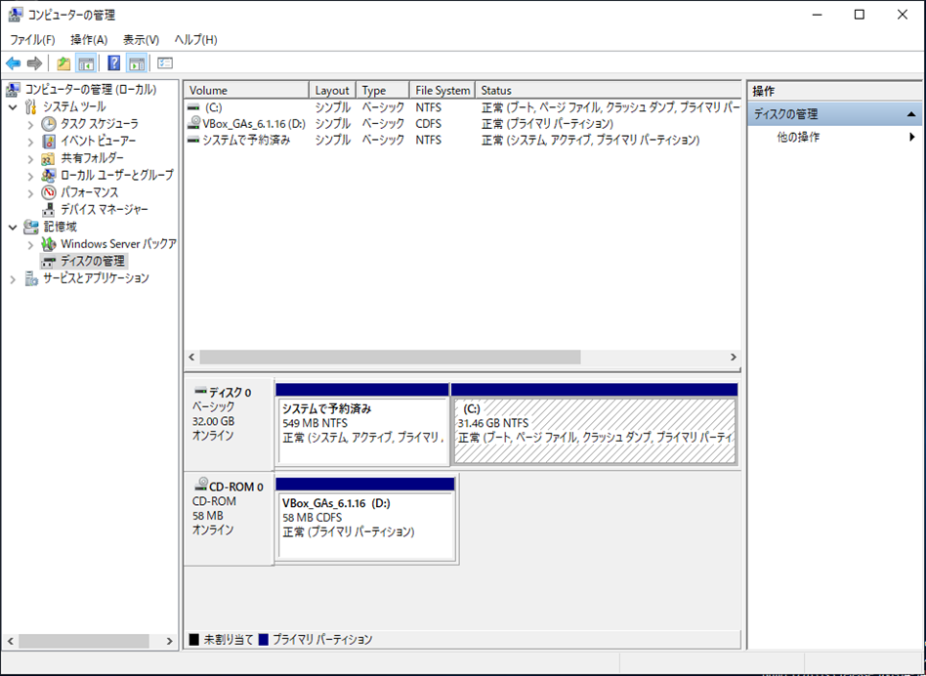Open the 表示(V) menu

[141, 40]
